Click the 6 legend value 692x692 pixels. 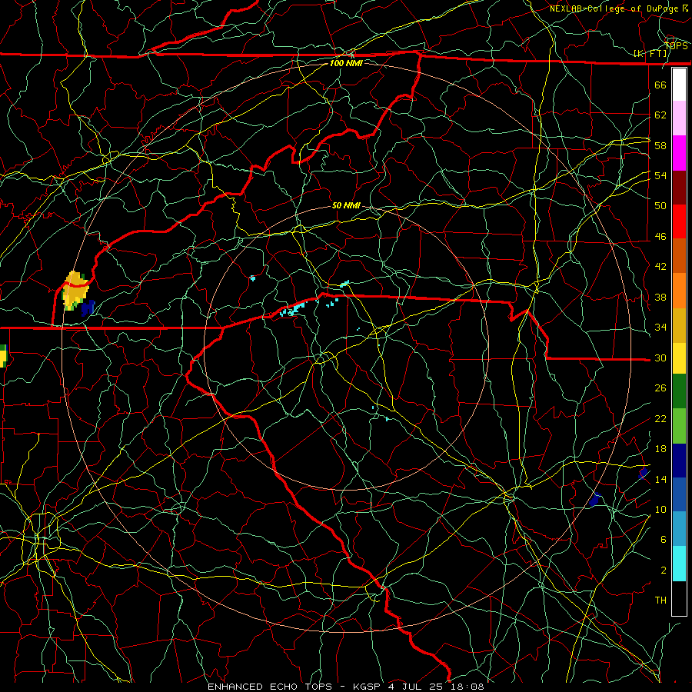(x=664, y=540)
